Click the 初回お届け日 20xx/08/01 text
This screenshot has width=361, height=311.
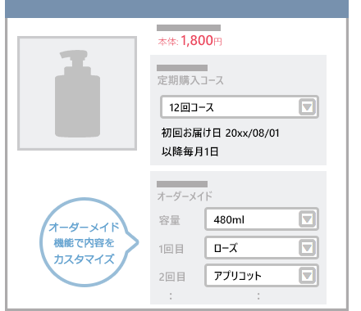click(220, 133)
